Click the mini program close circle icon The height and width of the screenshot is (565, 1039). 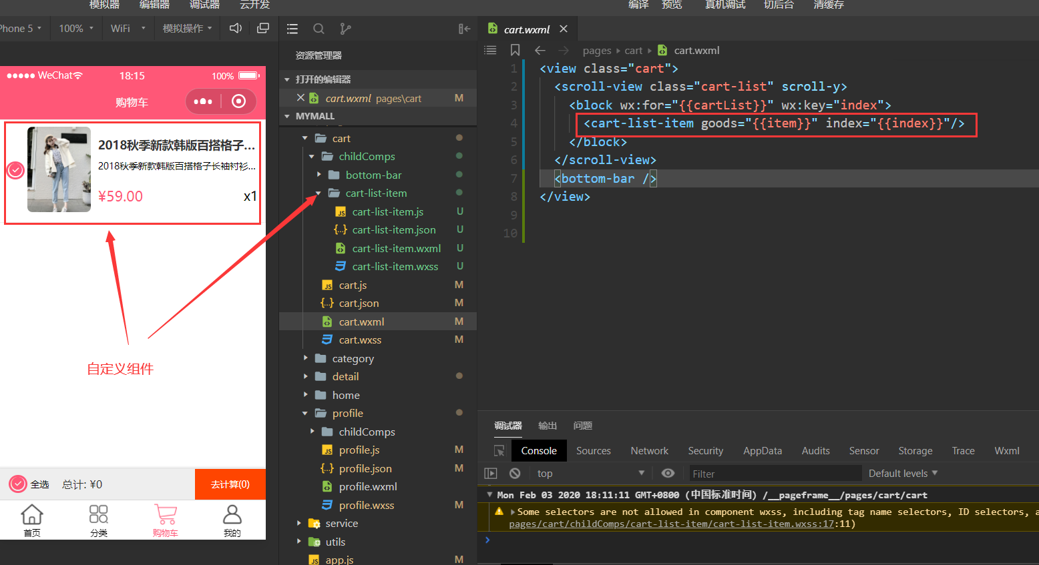click(238, 101)
